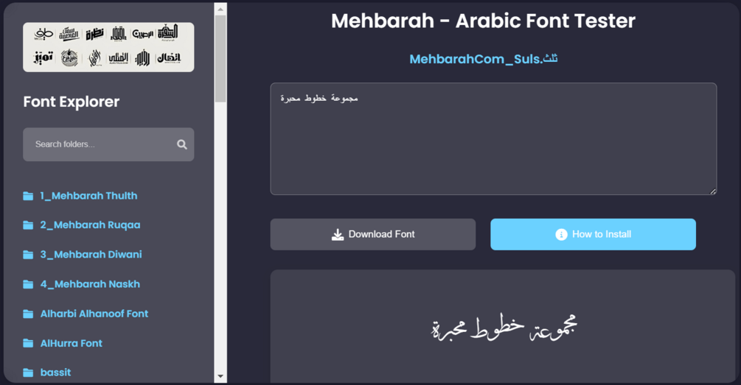The image size is (741, 385).
Task: Click the folder icon beside 4_Mehbarah Naskh
Action: click(x=28, y=284)
